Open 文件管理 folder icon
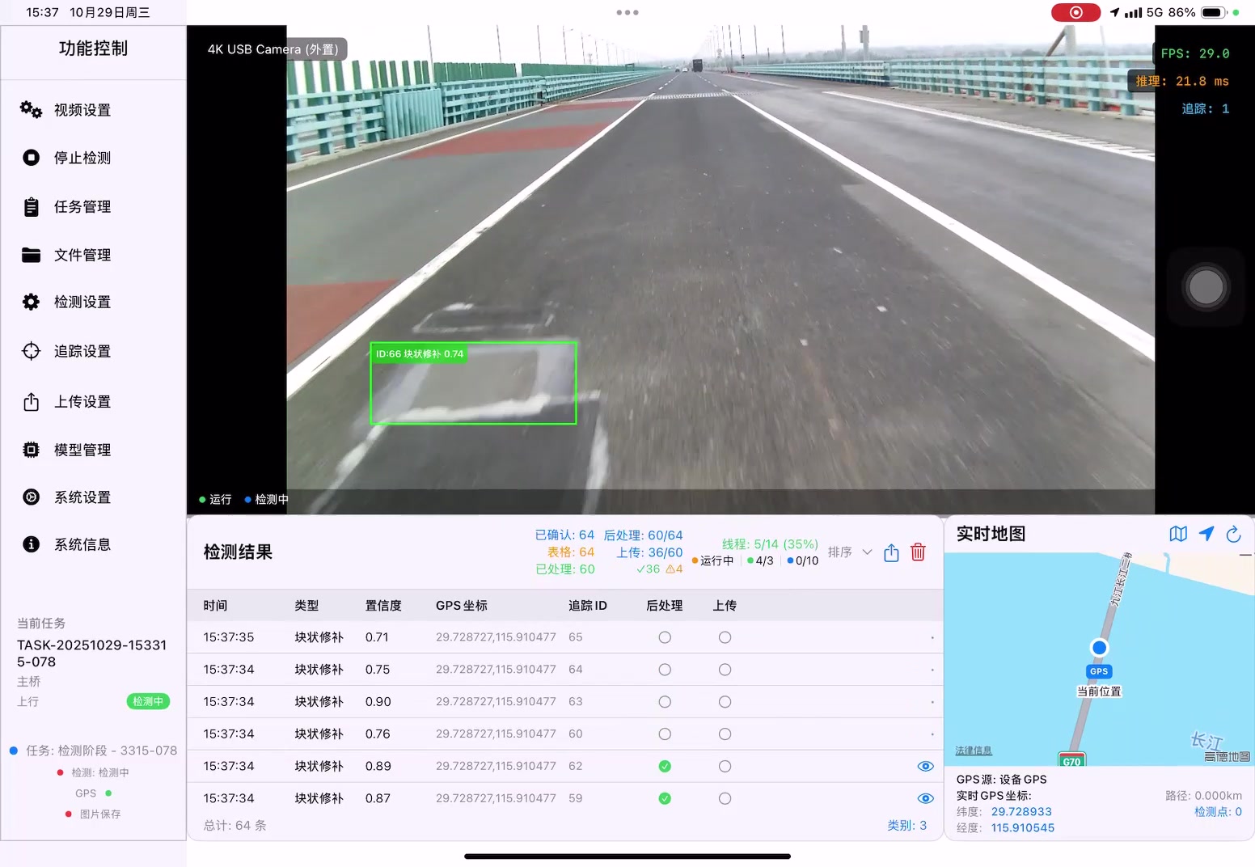 31,255
